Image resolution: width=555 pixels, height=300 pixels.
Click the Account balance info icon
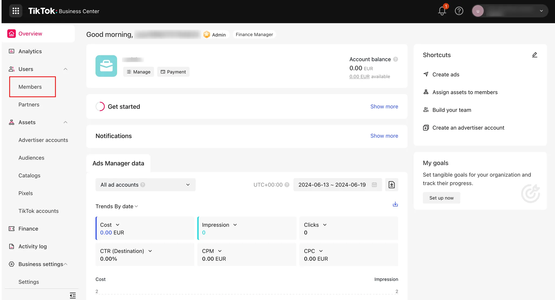point(396,59)
